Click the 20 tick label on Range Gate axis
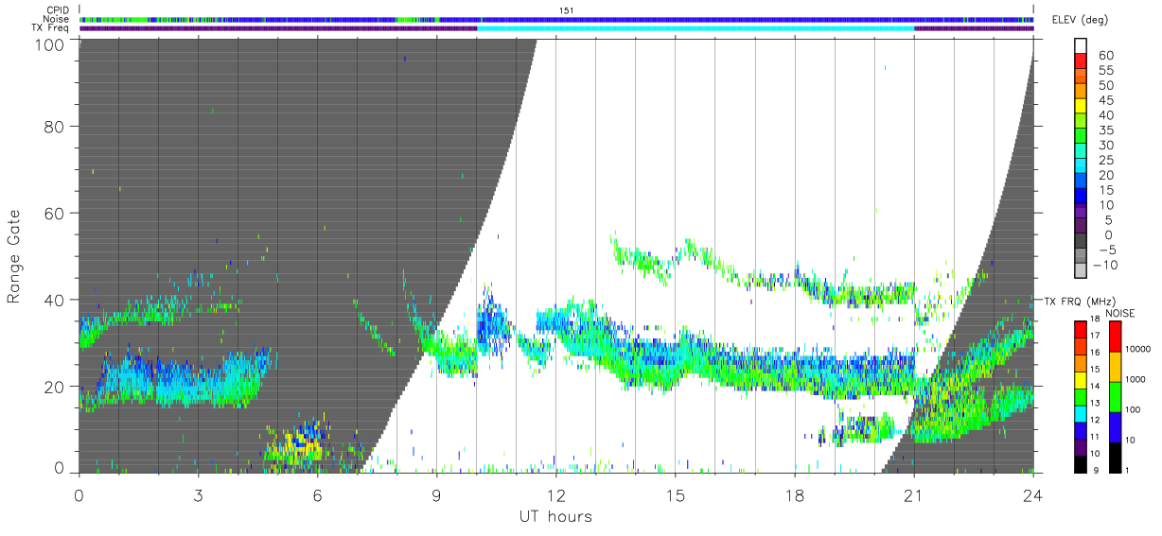The height and width of the screenshot is (536, 1162). coord(55,387)
